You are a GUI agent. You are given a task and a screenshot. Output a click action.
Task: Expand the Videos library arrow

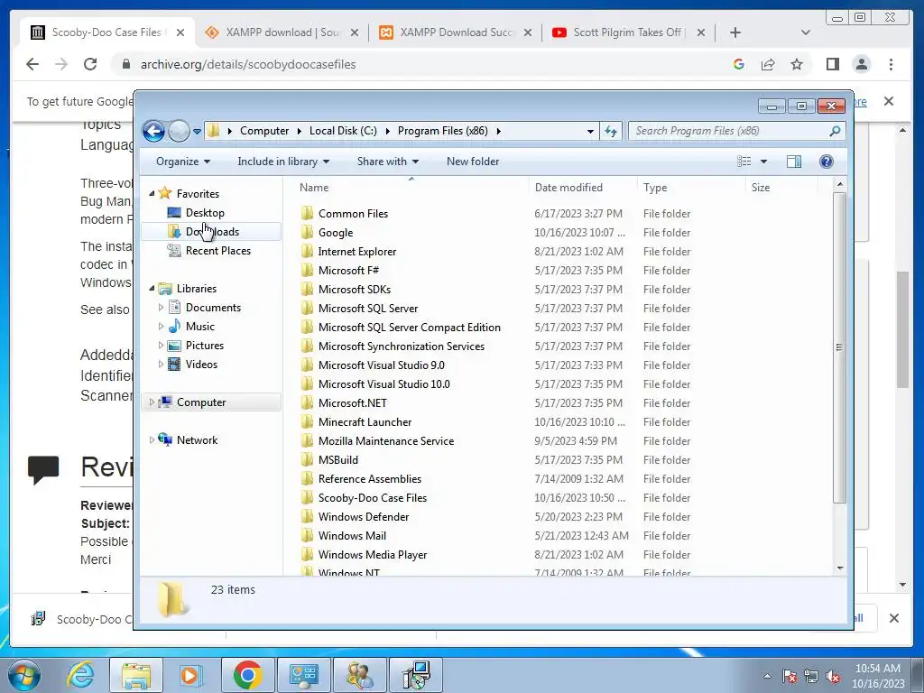[x=161, y=365]
